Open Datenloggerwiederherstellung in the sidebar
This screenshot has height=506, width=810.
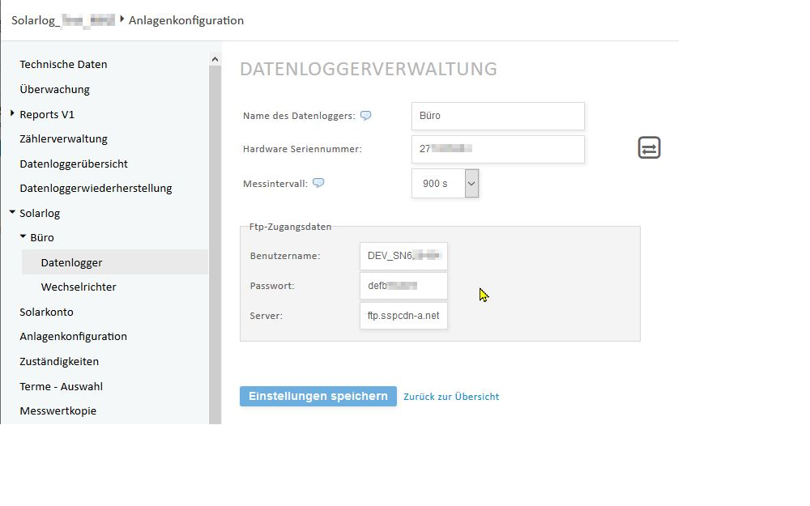[96, 189]
